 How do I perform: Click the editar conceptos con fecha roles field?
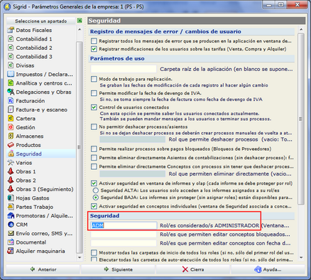click(x=124, y=243)
